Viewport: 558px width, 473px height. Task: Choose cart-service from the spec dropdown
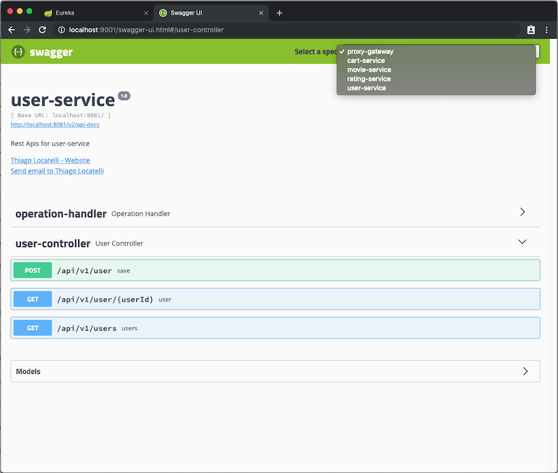click(436, 61)
